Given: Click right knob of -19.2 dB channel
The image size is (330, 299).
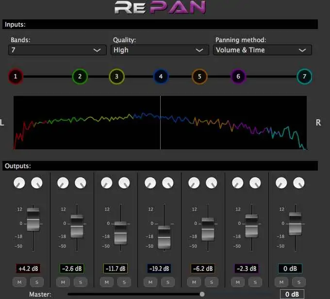Looking at the screenshot, I should click(x=168, y=183).
